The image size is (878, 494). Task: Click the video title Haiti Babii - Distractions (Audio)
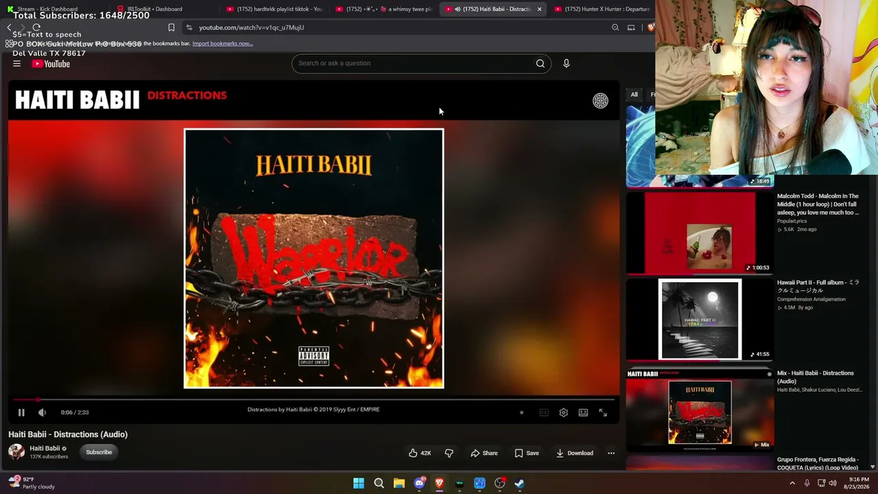point(68,434)
